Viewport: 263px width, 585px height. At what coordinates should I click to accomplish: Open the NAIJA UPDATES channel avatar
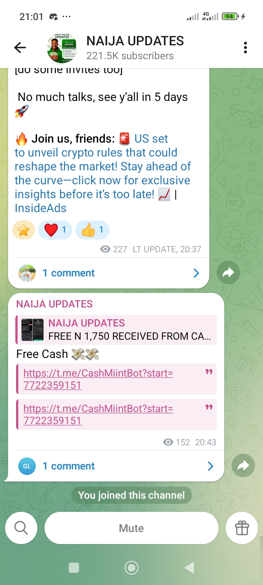(x=62, y=48)
